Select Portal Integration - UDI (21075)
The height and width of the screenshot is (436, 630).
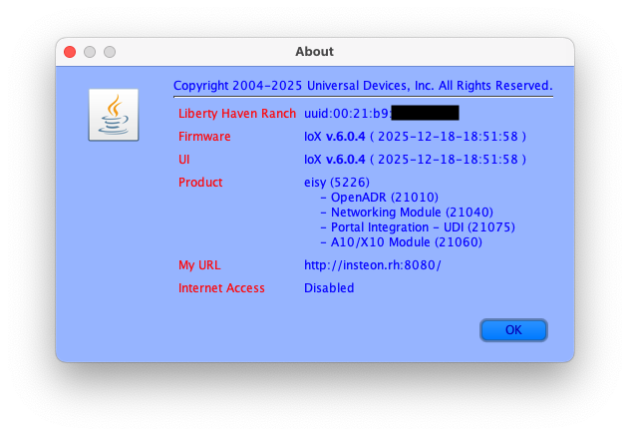418,227
